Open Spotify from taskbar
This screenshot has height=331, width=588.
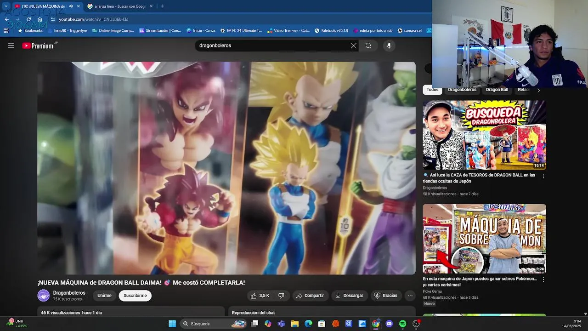(x=403, y=324)
